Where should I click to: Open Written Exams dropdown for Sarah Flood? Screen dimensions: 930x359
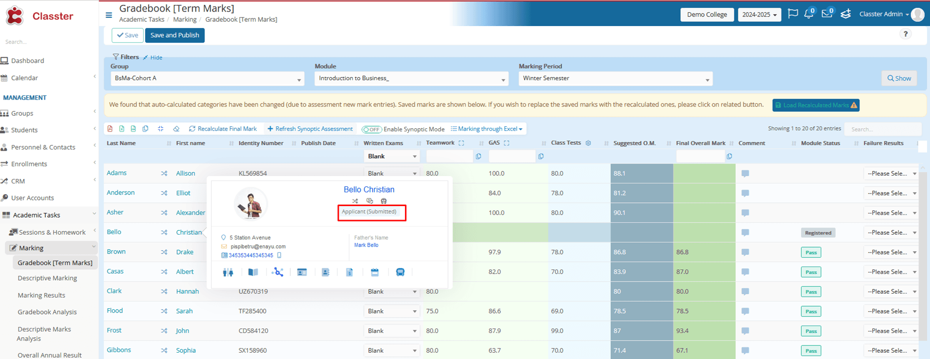[x=391, y=311]
